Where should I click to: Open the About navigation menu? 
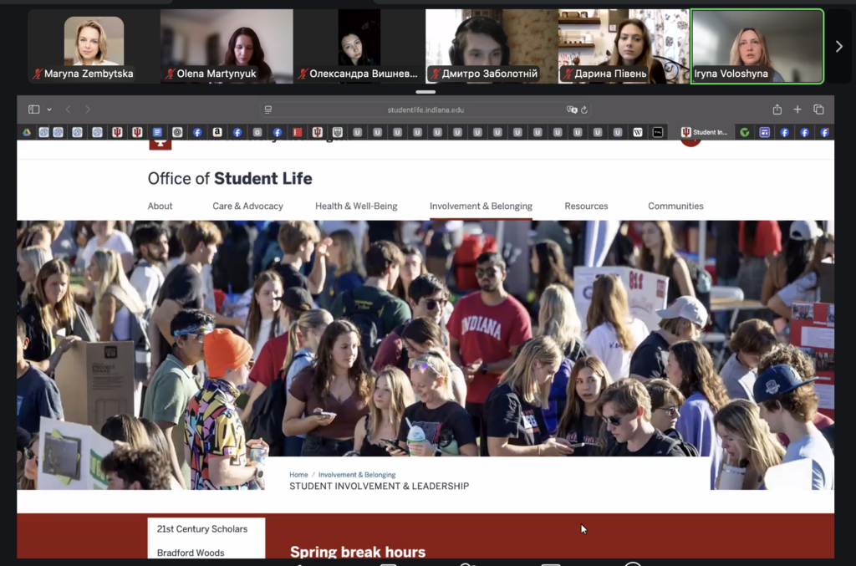160,207
